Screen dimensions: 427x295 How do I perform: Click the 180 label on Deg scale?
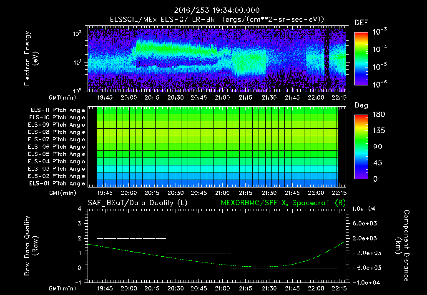379,115
